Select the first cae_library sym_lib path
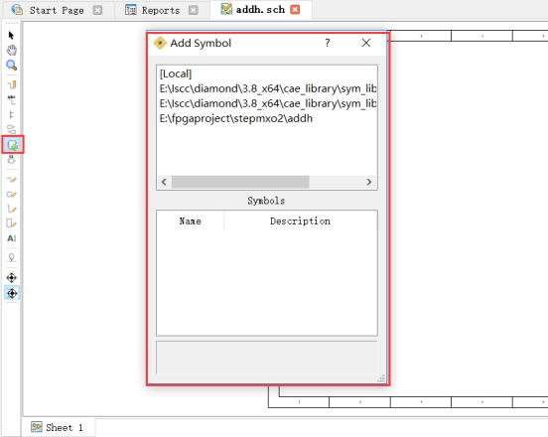 [267, 88]
